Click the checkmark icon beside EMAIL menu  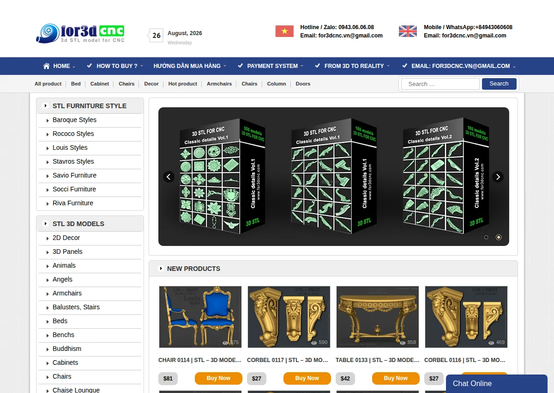click(x=404, y=66)
